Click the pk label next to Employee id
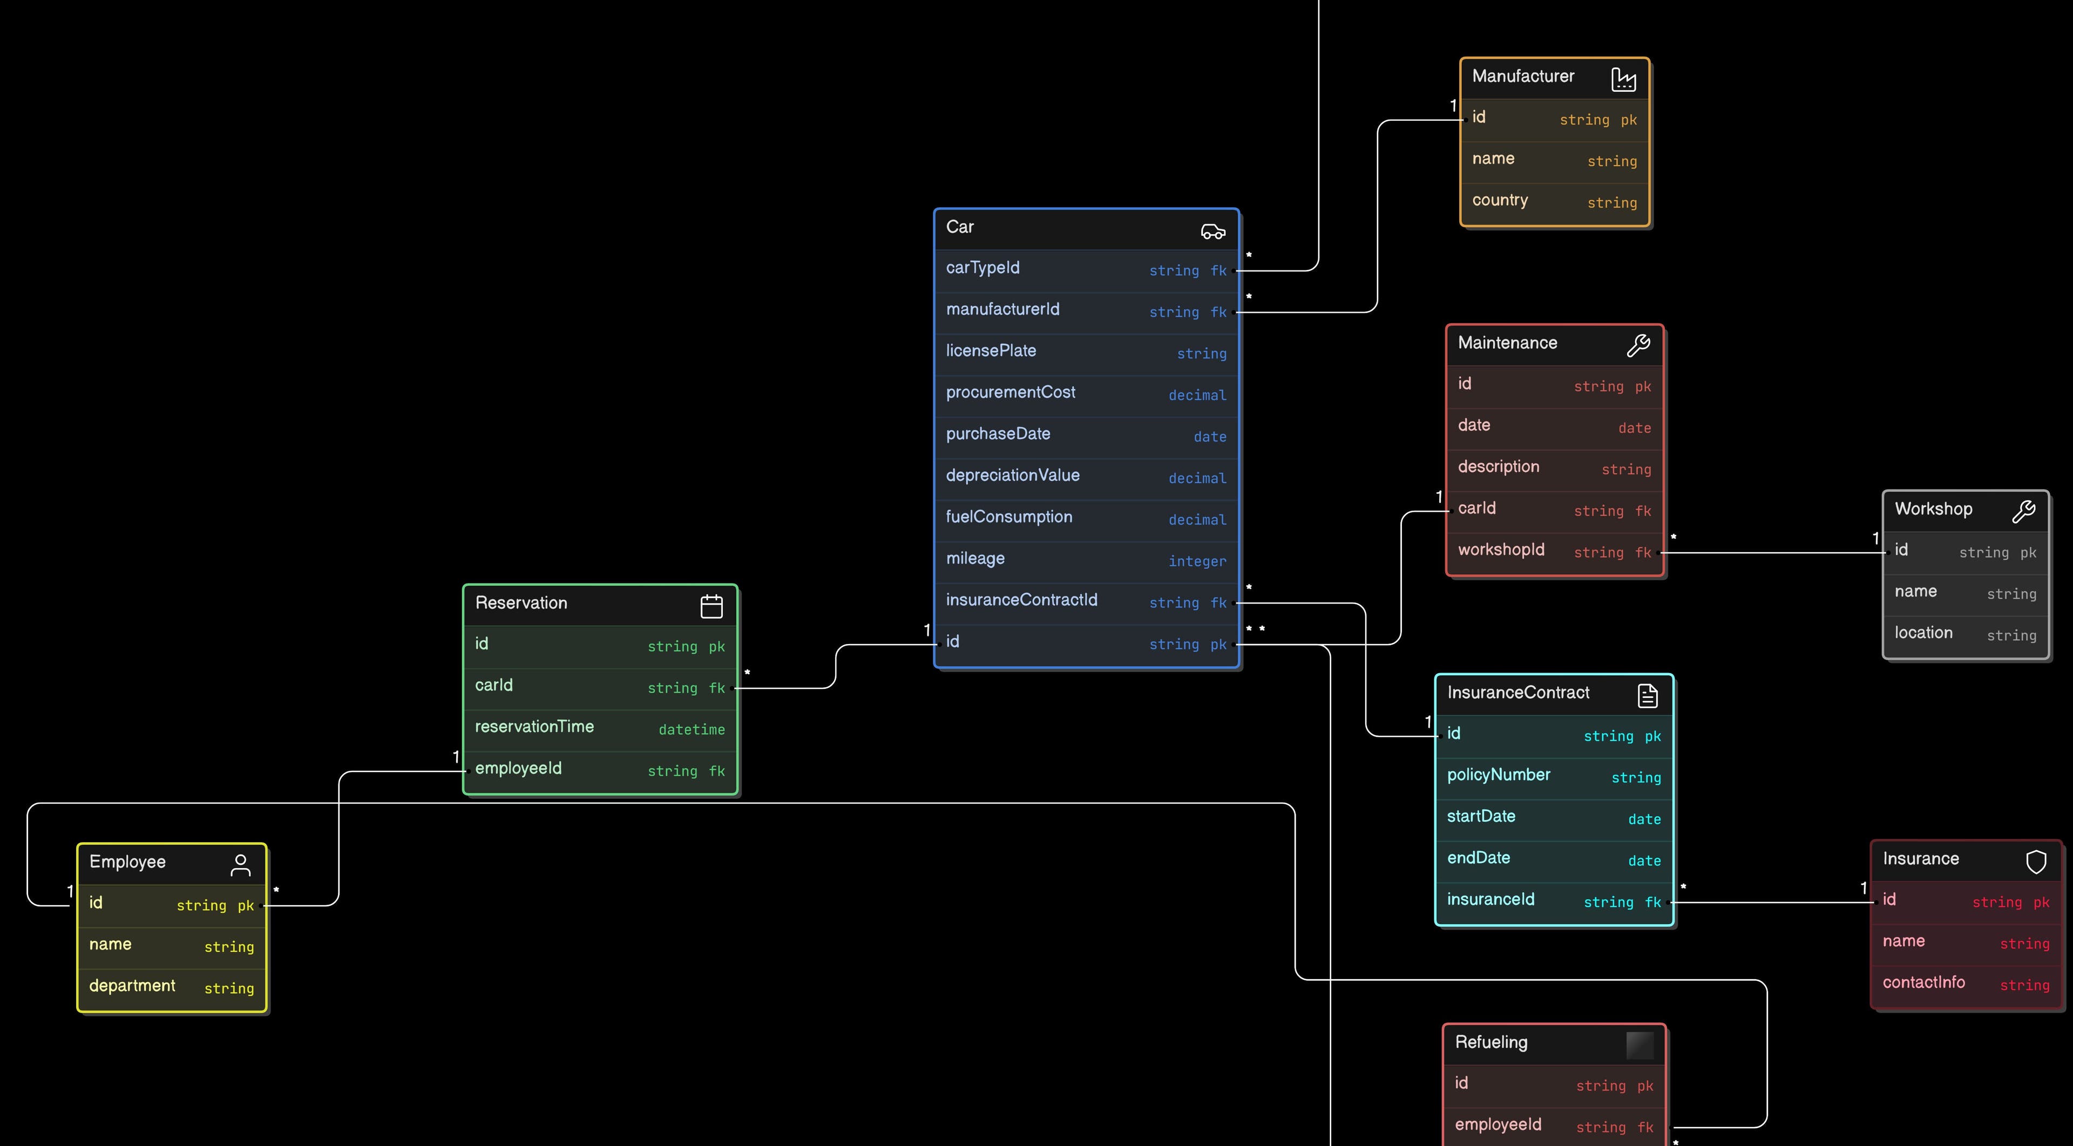Screen dimensions: 2073x1146 (244, 905)
